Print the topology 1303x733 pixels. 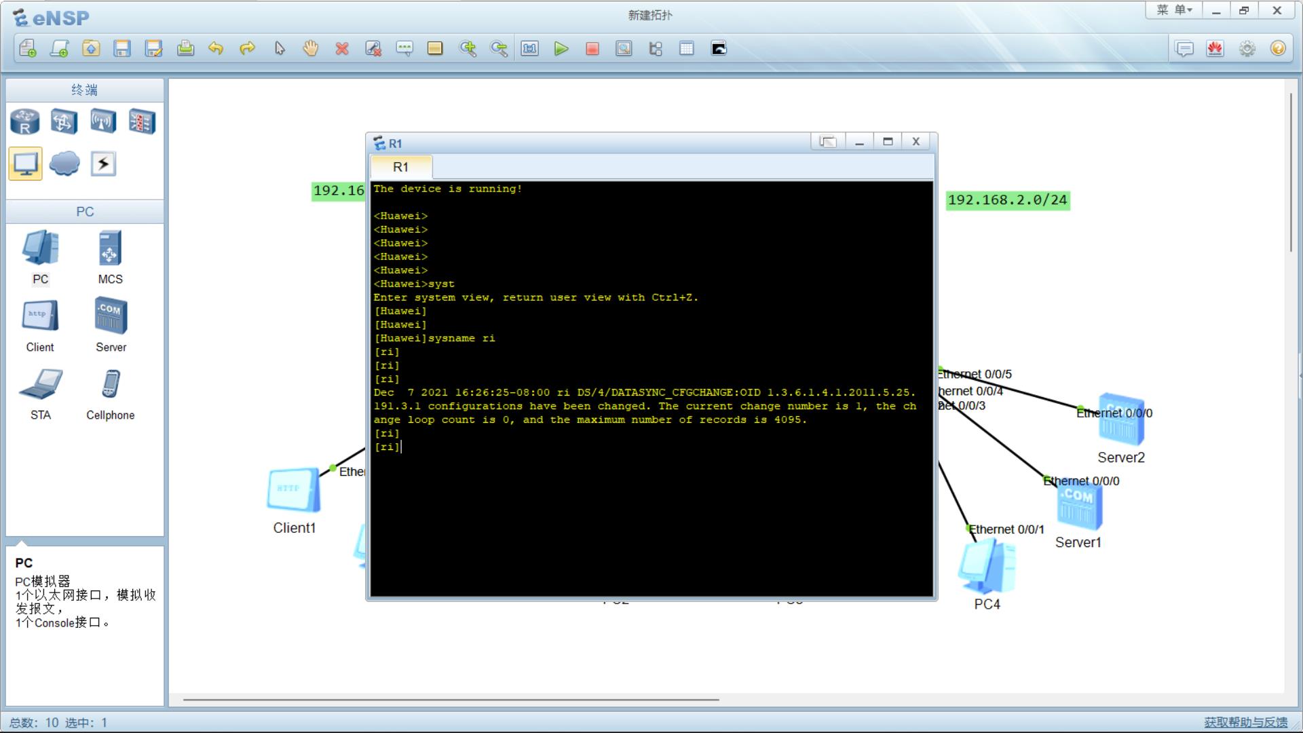click(185, 48)
